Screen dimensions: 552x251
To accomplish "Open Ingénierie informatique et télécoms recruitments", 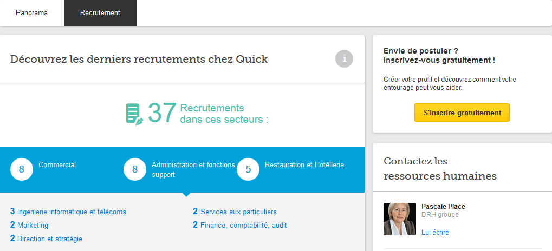I will (72, 212).
